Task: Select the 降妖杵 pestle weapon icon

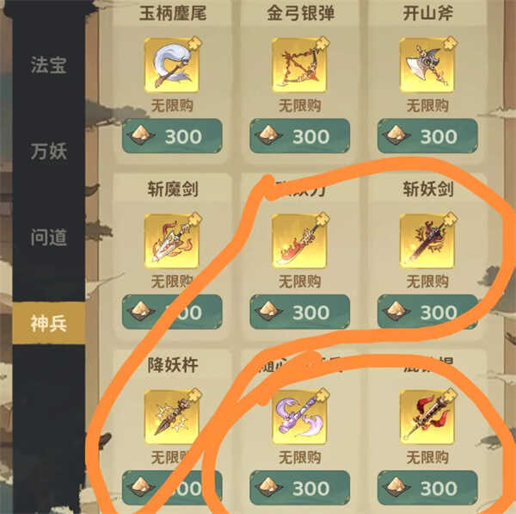Action: 172,417
